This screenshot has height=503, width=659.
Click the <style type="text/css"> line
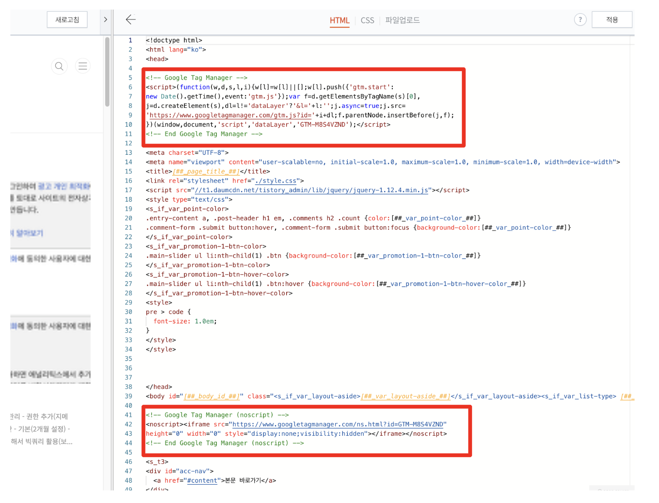tap(189, 200)
